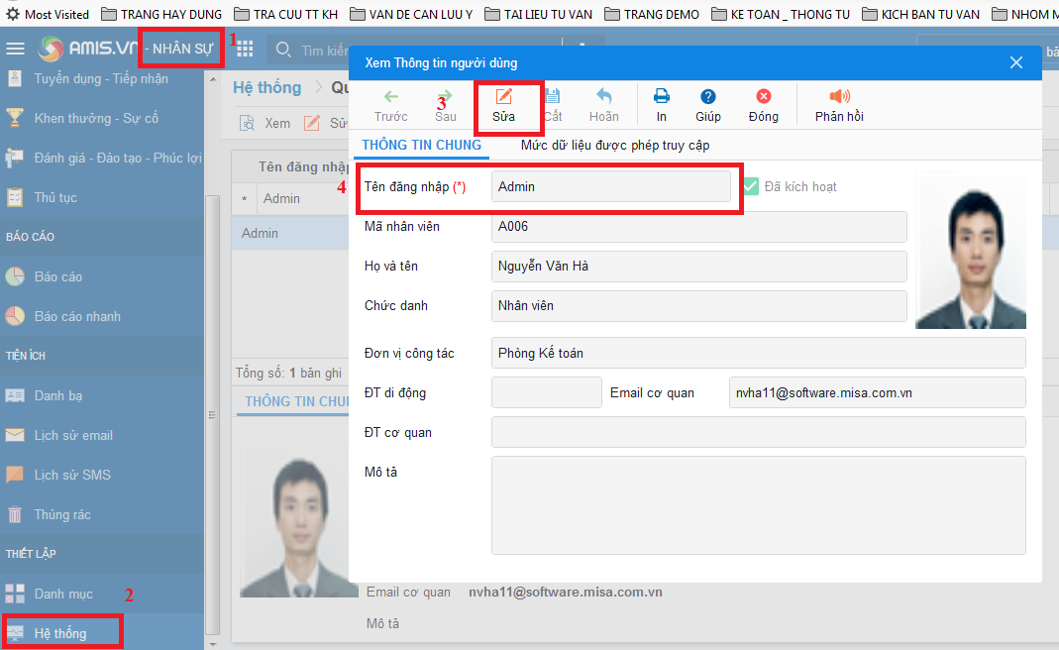Open Tuyển dụng - Tiếp nhận in sidebar
The height and width of the screenshot is (650, 1059).
point(102,78)
